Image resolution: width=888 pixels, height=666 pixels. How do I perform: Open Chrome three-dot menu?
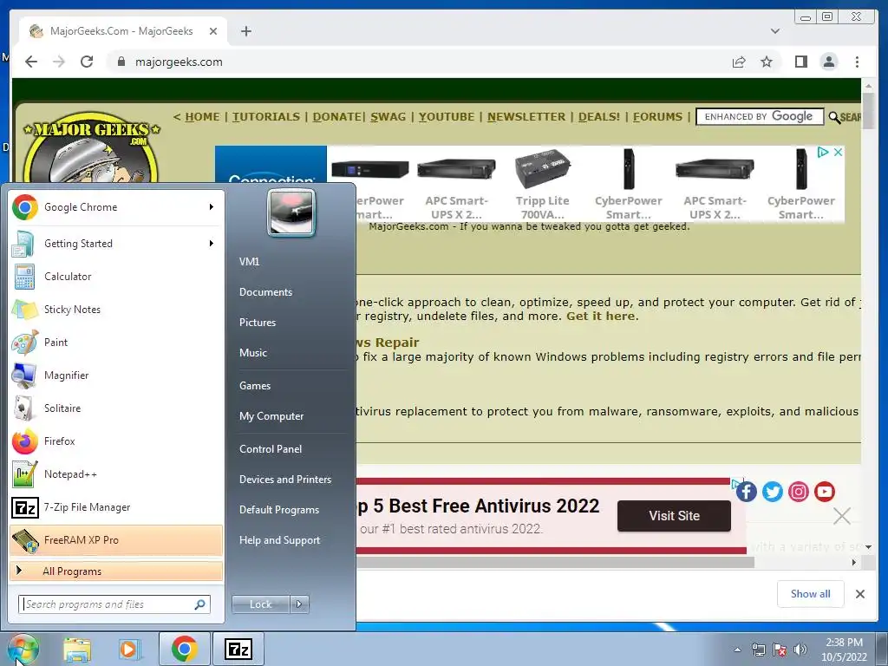pos(857,62)
